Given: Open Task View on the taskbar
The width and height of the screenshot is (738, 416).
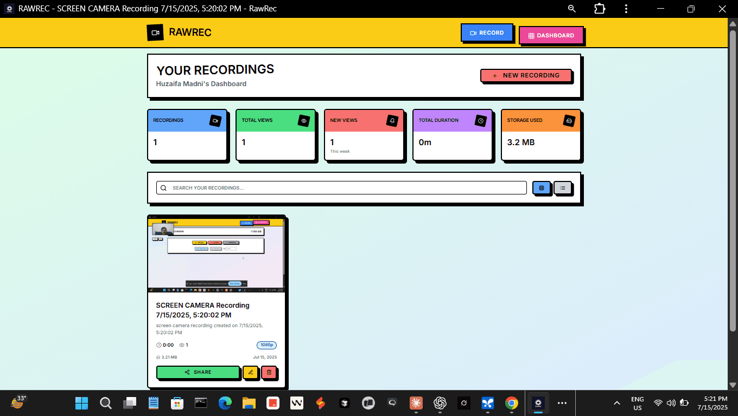Looking at the screenshot, I should click(x=130, y=403).
